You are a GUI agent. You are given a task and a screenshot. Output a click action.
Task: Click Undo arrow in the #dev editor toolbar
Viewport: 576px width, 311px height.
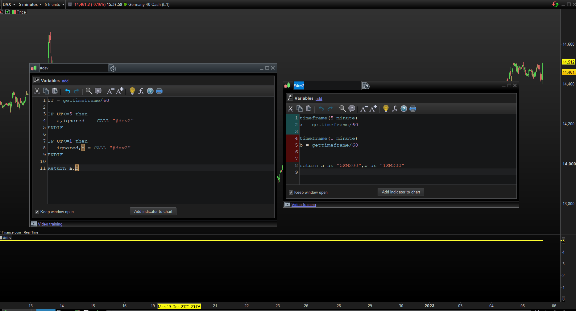click(x=68, y=91)
